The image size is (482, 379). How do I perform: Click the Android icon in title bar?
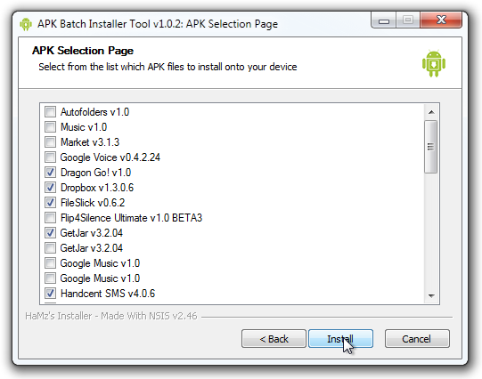(x=26, y=24)
